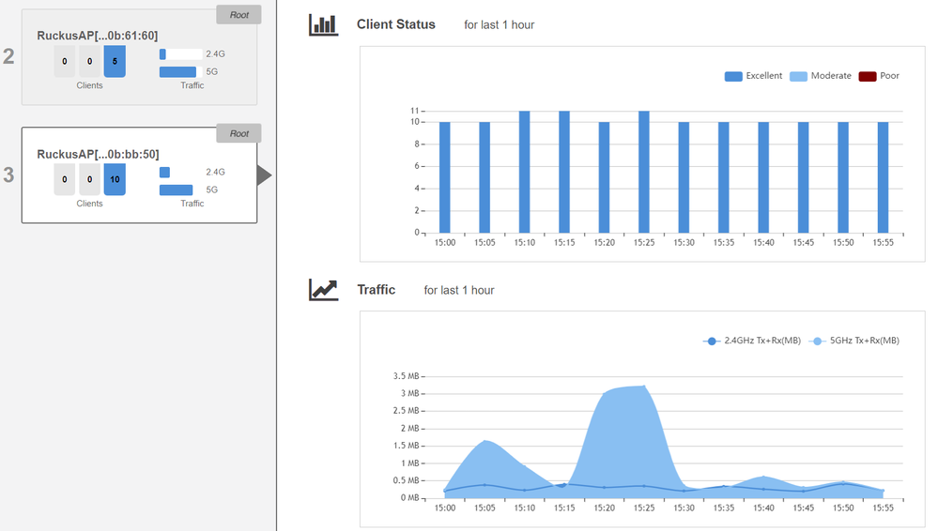Viewport: 938px width, 531px height.
Task: Click 2.4G traffic bar on AP 0b:bb:50
Action: [165, 173]
